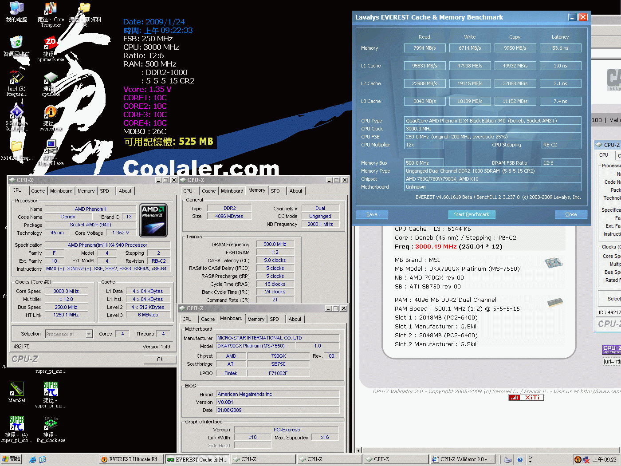
Task: Click the BIOS Date 01/08/2009 field
Action: click(x=278, y=410)
